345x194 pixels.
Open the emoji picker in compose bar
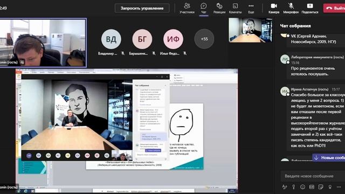(x=303, y=187)
